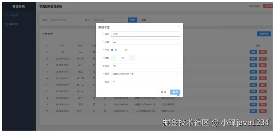Click the 学生列表 section heading
The image size is (274, 132).
click(47, 34)
